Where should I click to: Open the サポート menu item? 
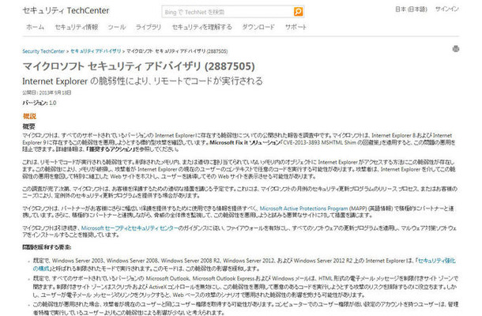(x=296, y=27)
